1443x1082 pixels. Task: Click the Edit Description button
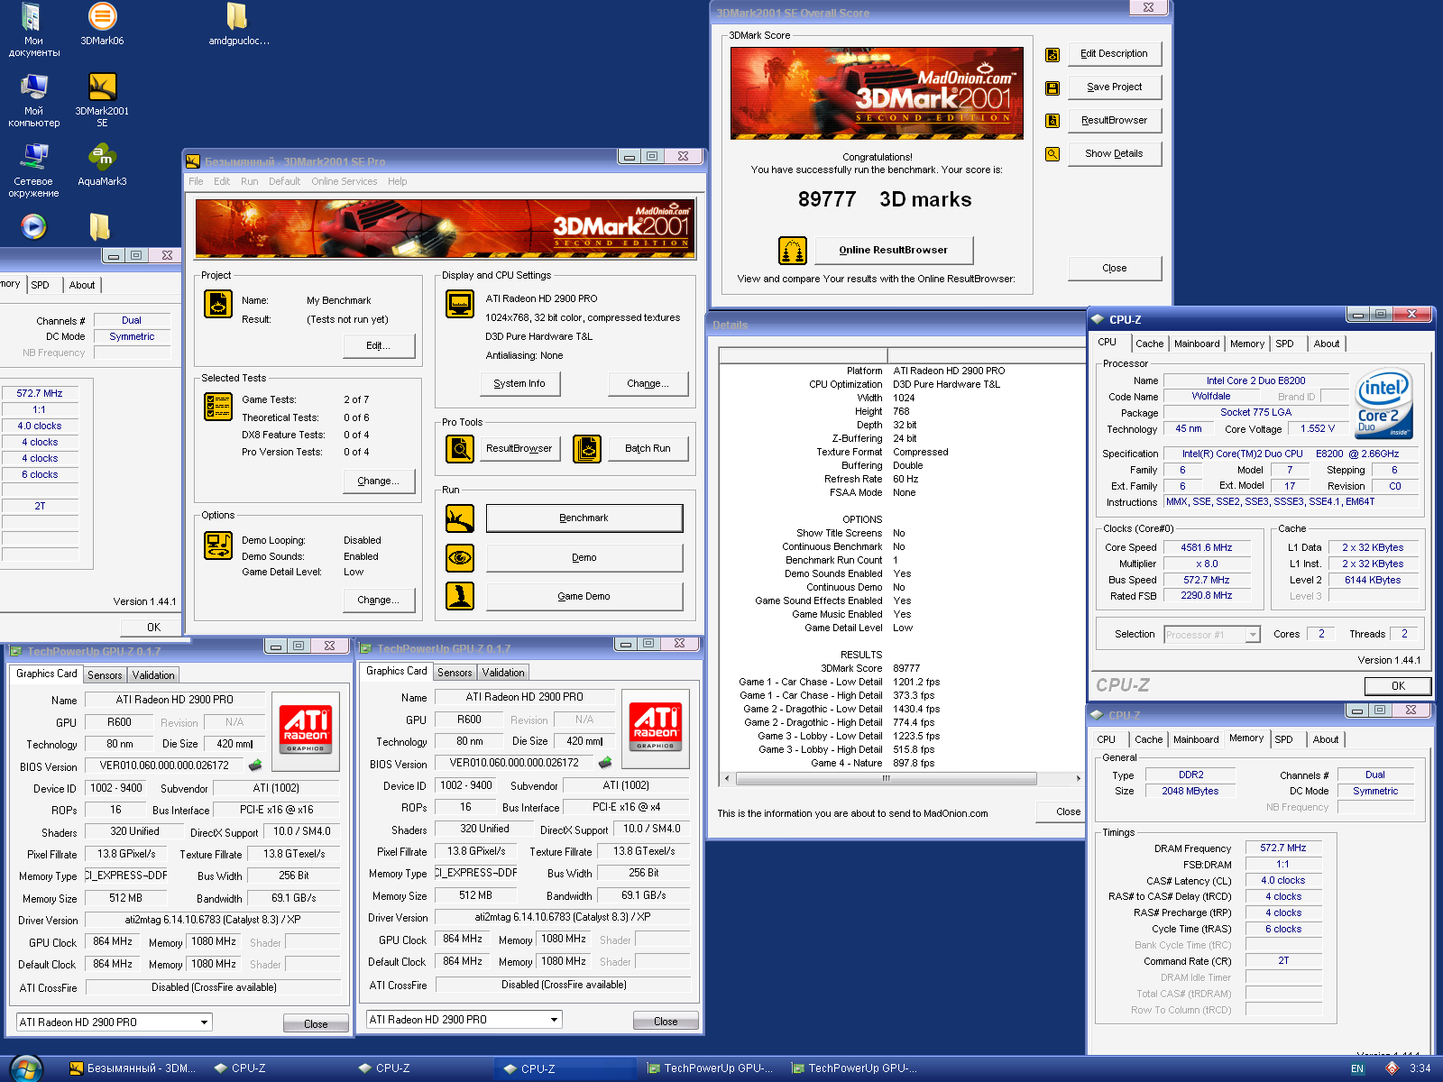click(1115, 54)
